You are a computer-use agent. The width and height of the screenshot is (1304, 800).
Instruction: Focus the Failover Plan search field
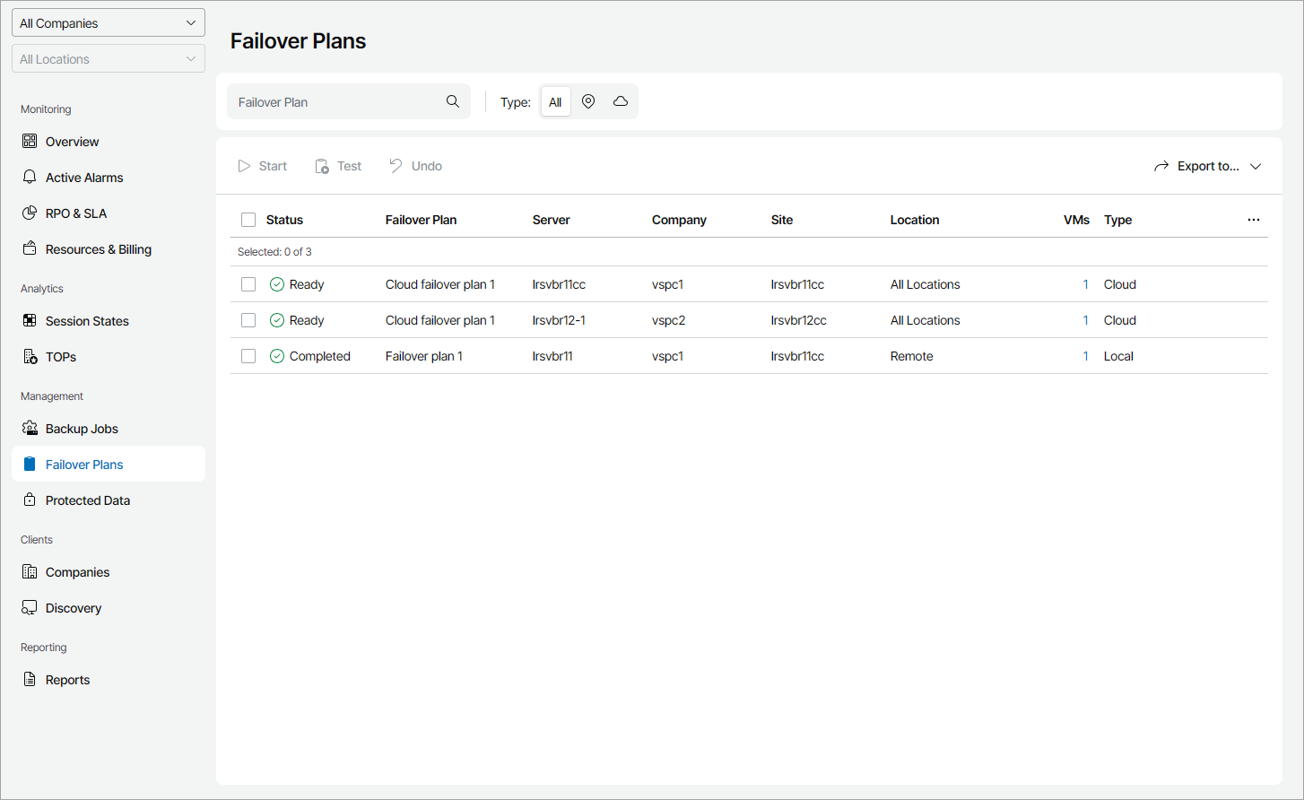pyautogui.click(x=336, y=102)
